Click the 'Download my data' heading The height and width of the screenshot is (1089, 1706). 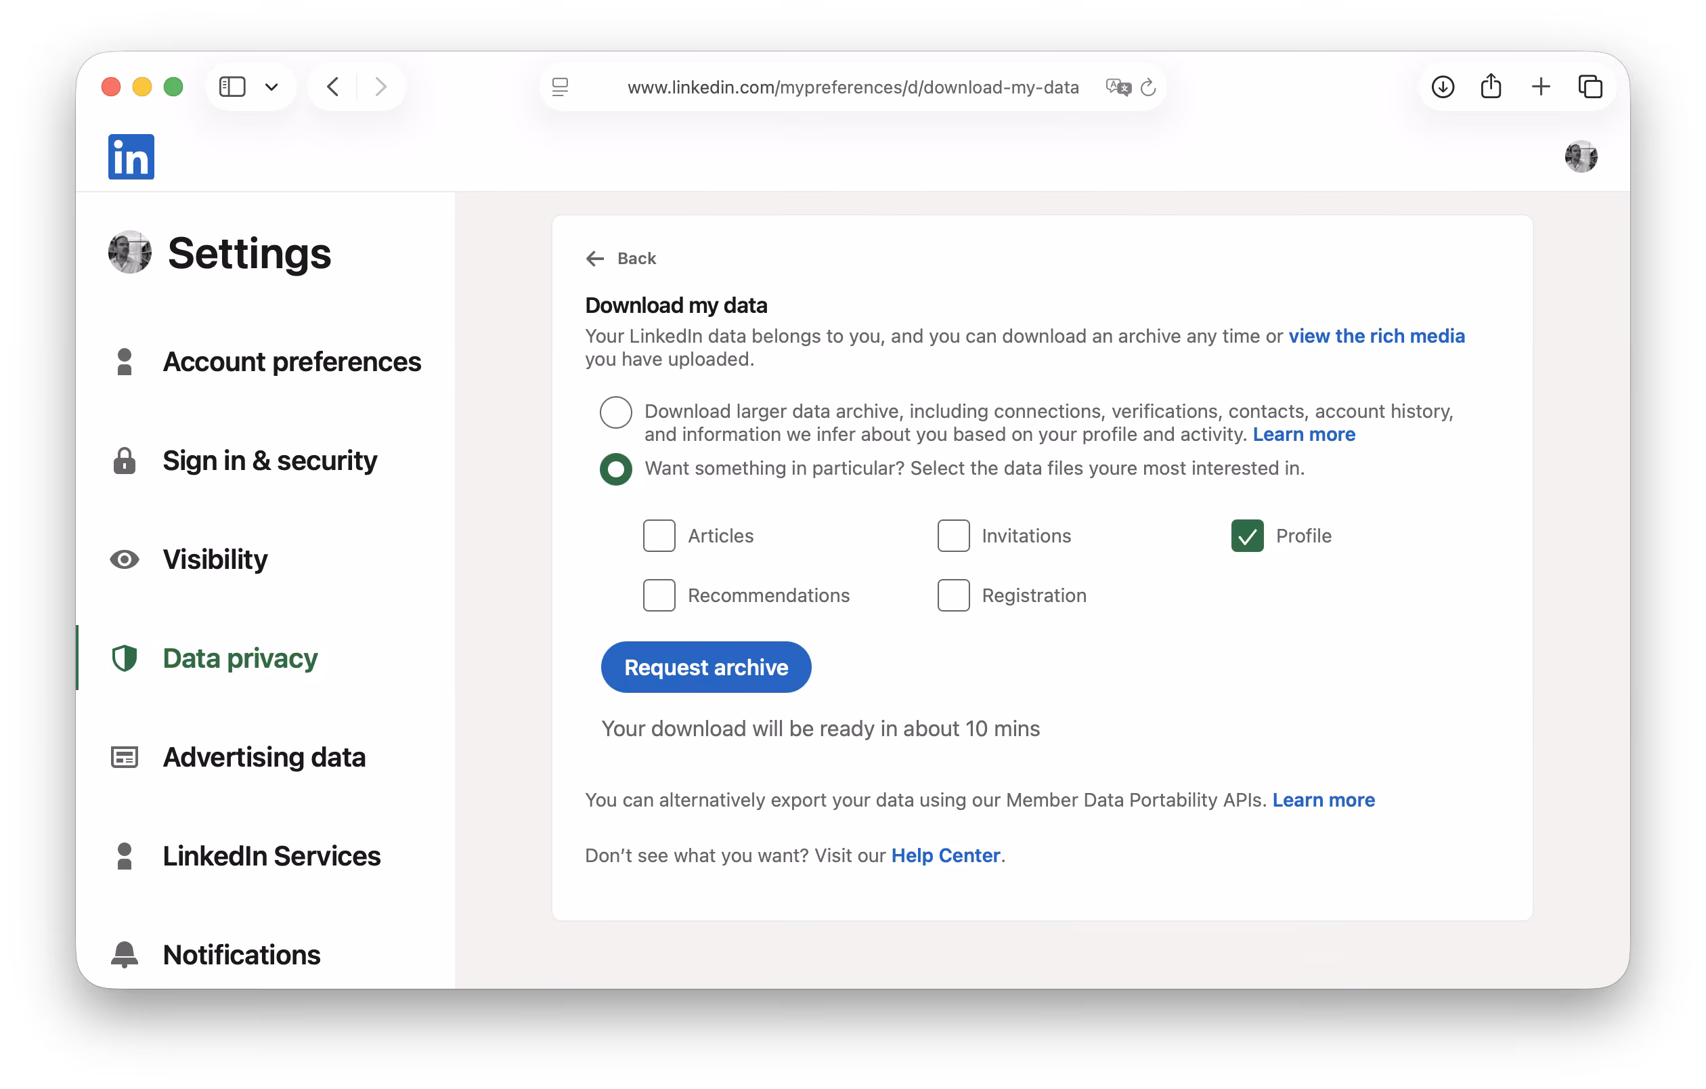[676, 305]
